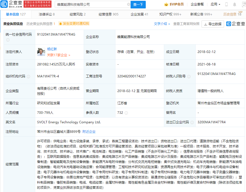Click registered capital 281082.14525万元人民币
The image size is (246, 192).
pos(56,64)
